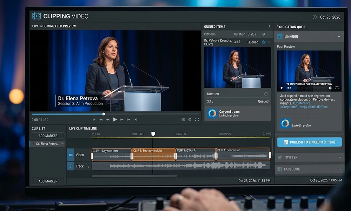Select CLIP 2: Strategy insight on timeline
351x211 pixels.
(154, 154)
